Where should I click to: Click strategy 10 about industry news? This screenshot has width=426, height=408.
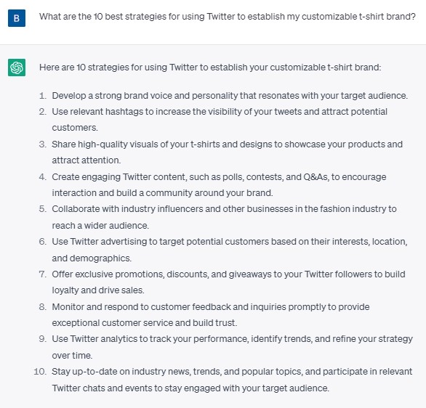click(232, 380)
